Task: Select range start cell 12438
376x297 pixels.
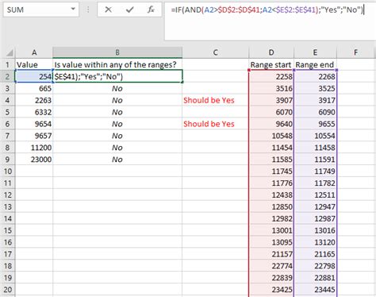Action: click(271, 195)
